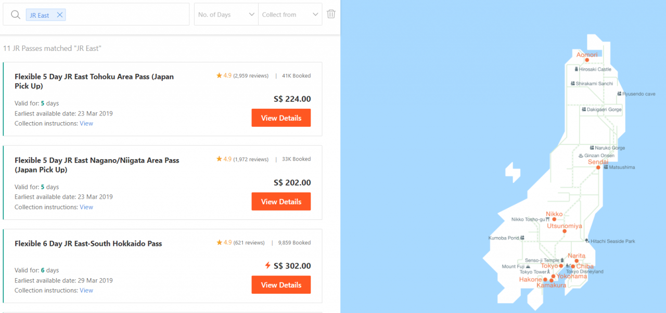Viewport: 666px width, 313px height.
Task: Click the trash bin clear-filters icon
Action: (x=331, y=14)
